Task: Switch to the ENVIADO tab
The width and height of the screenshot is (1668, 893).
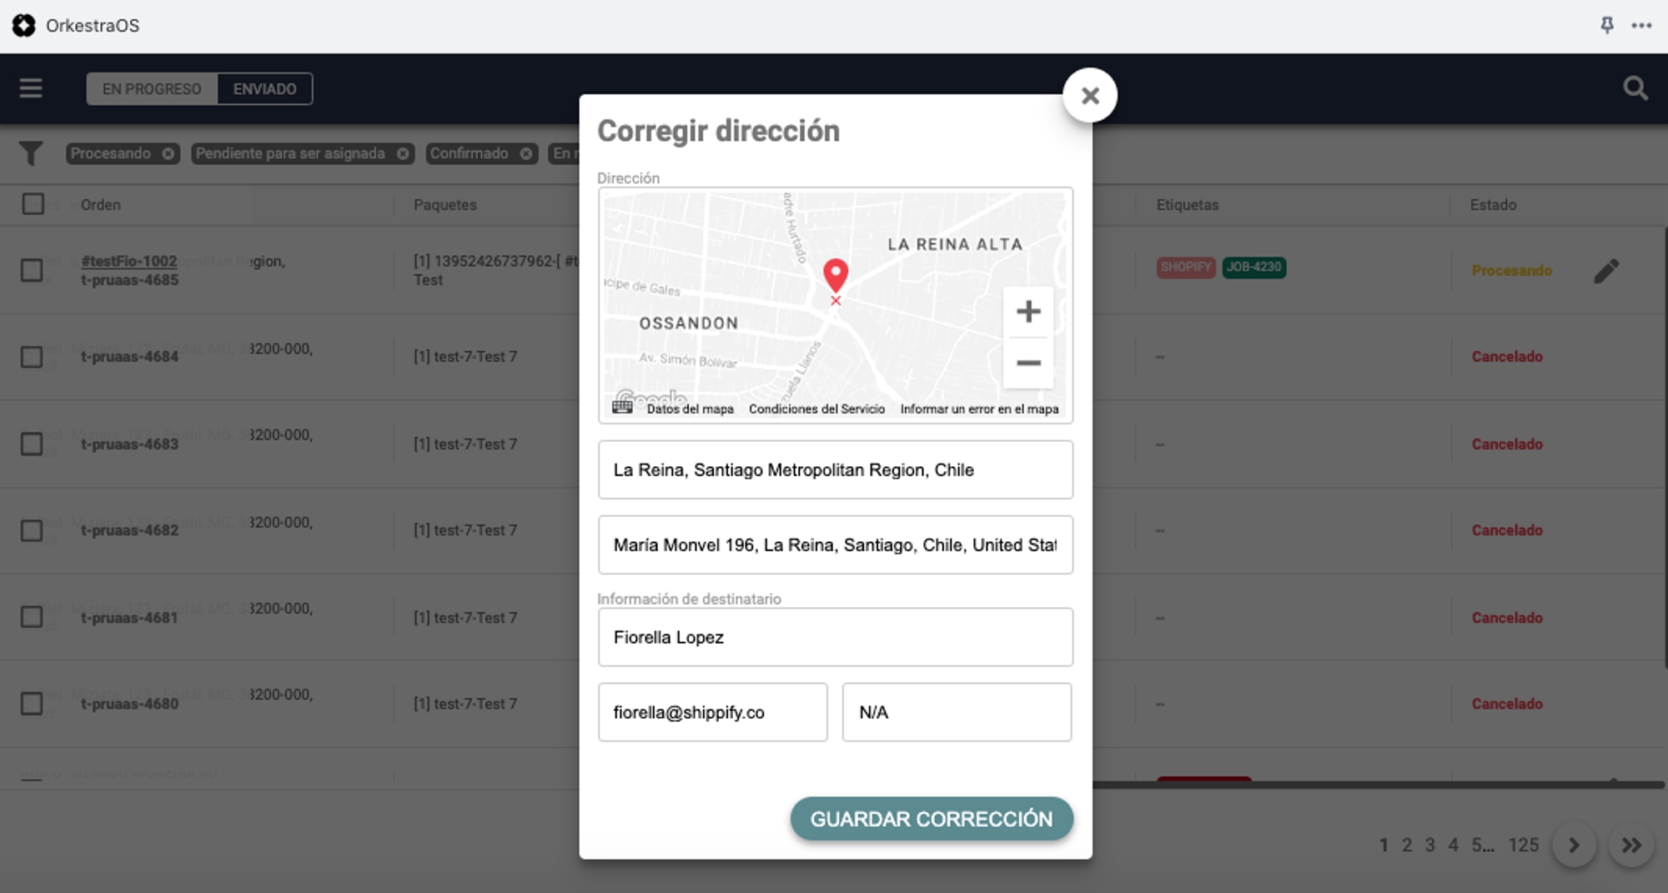Action: pyautogui.click(x=264, y=89)
